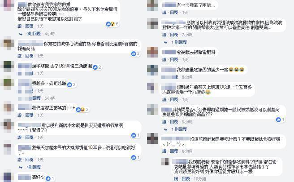Image resolution: width=294 pixels, height=182 pixels.
Task: Click the like icon on 天天造孽的行業 comment
Action: point(134,135)
